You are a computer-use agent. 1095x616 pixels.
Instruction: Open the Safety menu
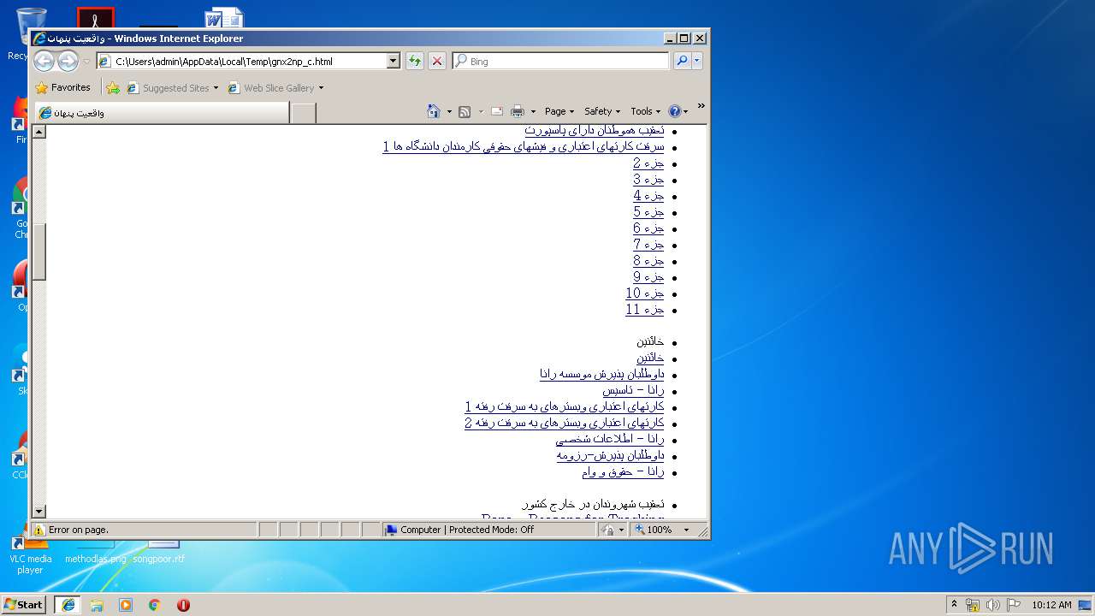602,111
